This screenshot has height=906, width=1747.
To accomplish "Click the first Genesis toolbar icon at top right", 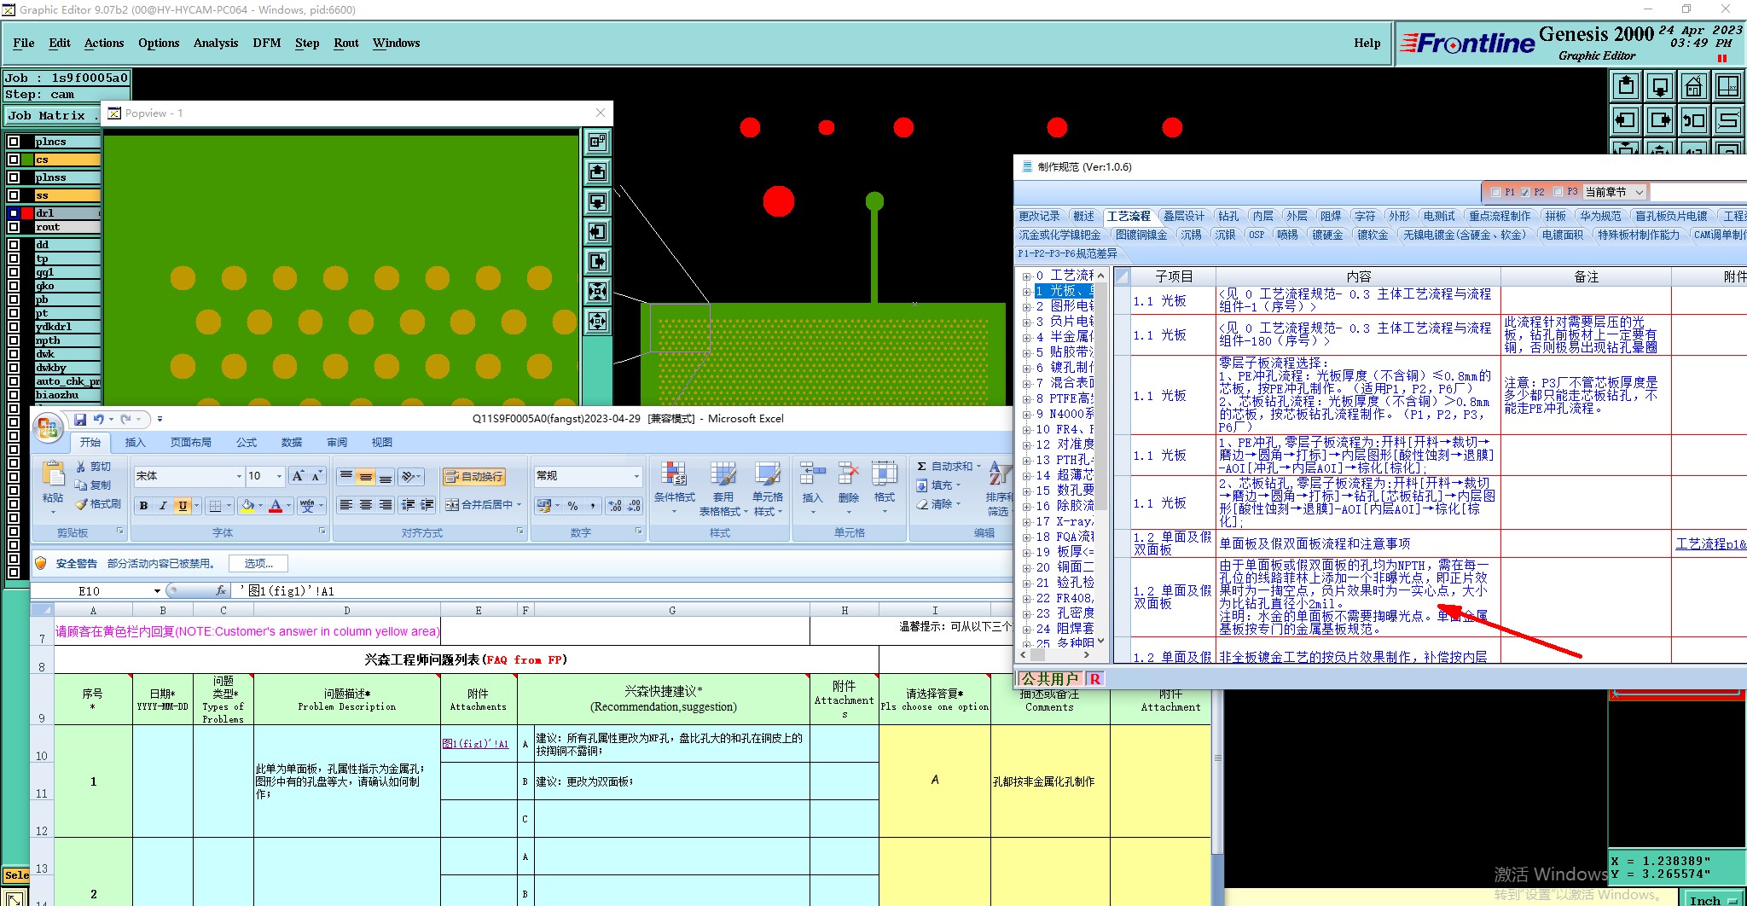I will 1626,86.
